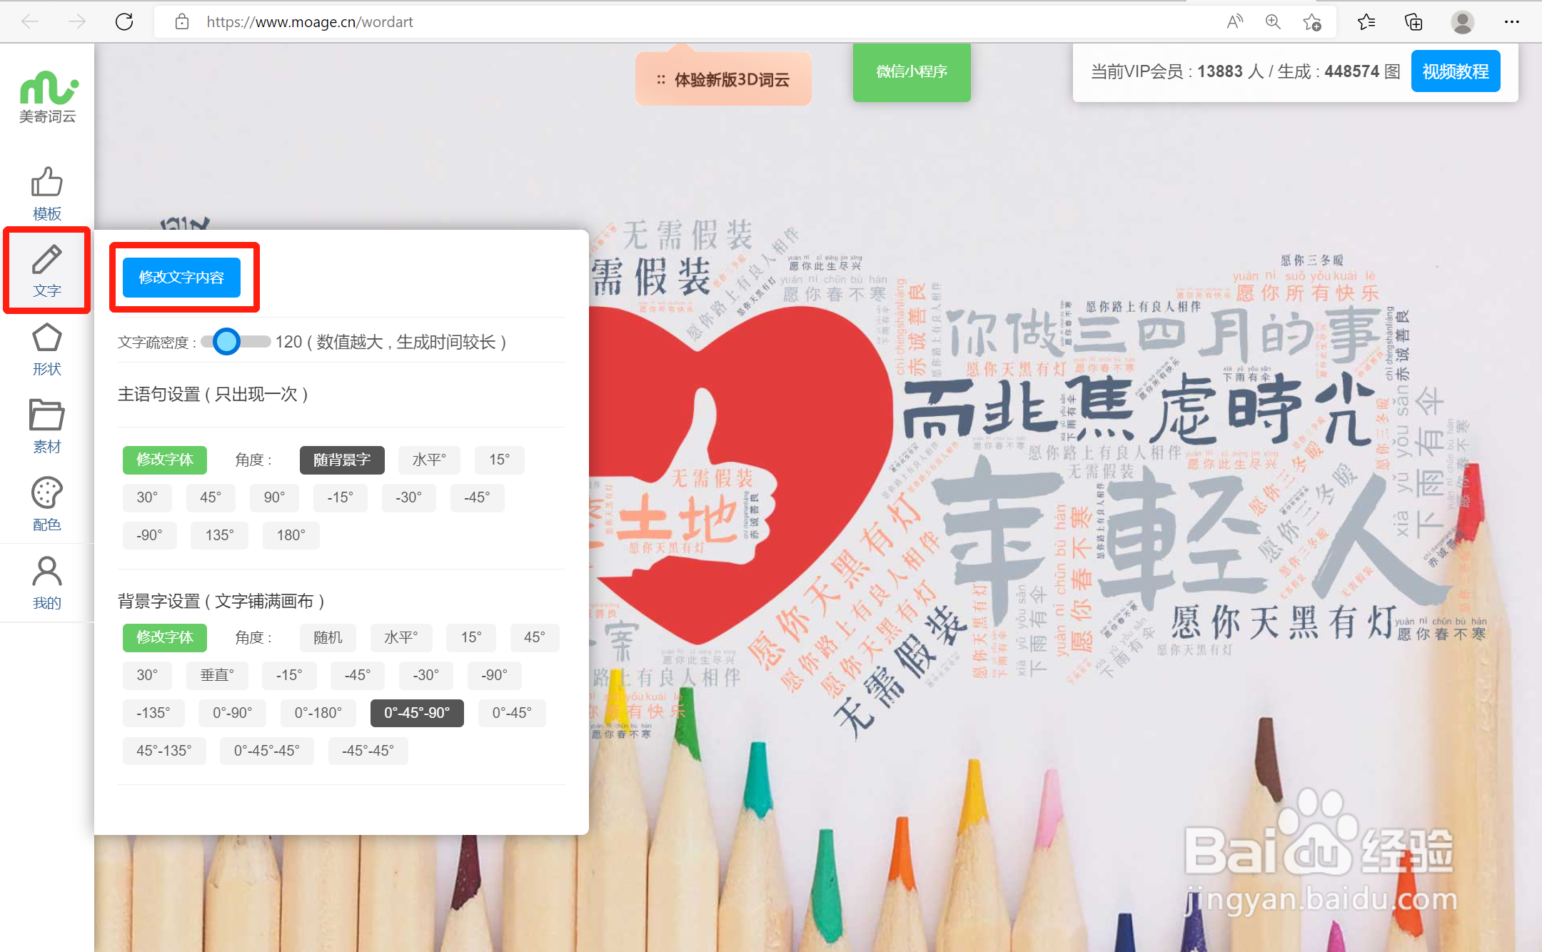This screenshot has height=952, width=1542.
Task: Select 0°-90° background text angle
Action: (x=233, y=713)
